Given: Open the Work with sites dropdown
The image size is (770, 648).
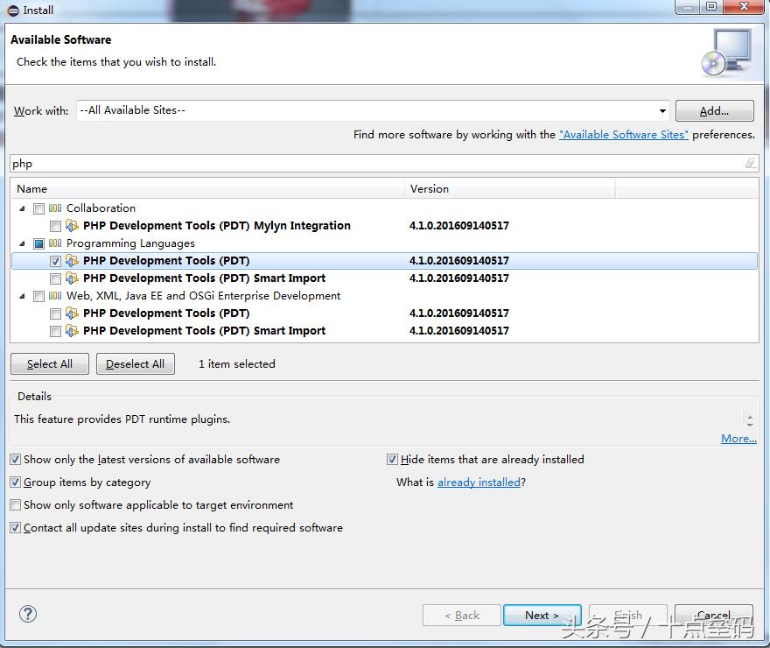Looking at the screenshot, I should (662, 111).
